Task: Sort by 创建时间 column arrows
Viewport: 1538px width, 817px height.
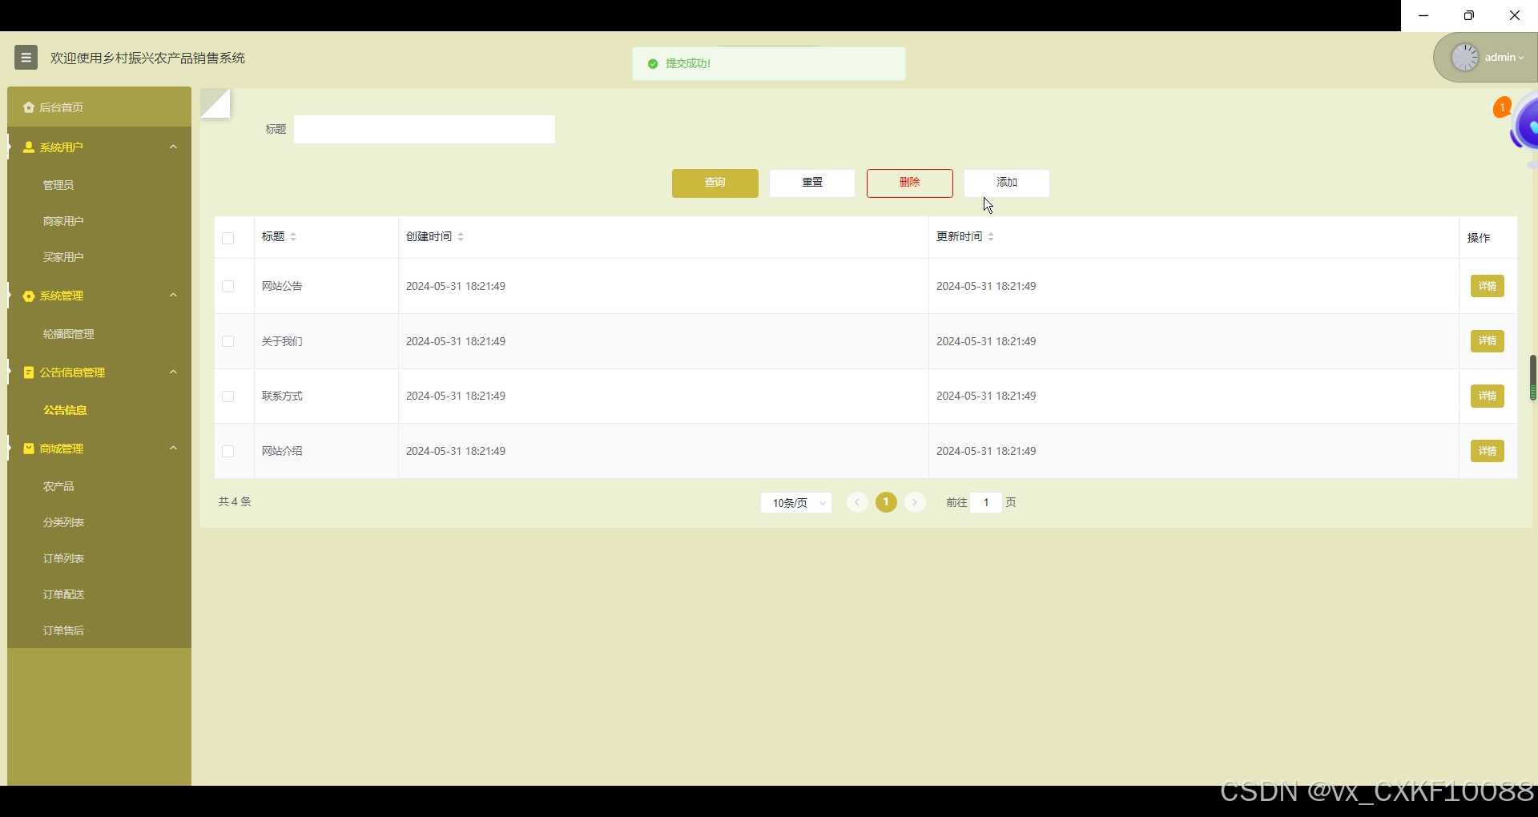Action: coord(461,237)
